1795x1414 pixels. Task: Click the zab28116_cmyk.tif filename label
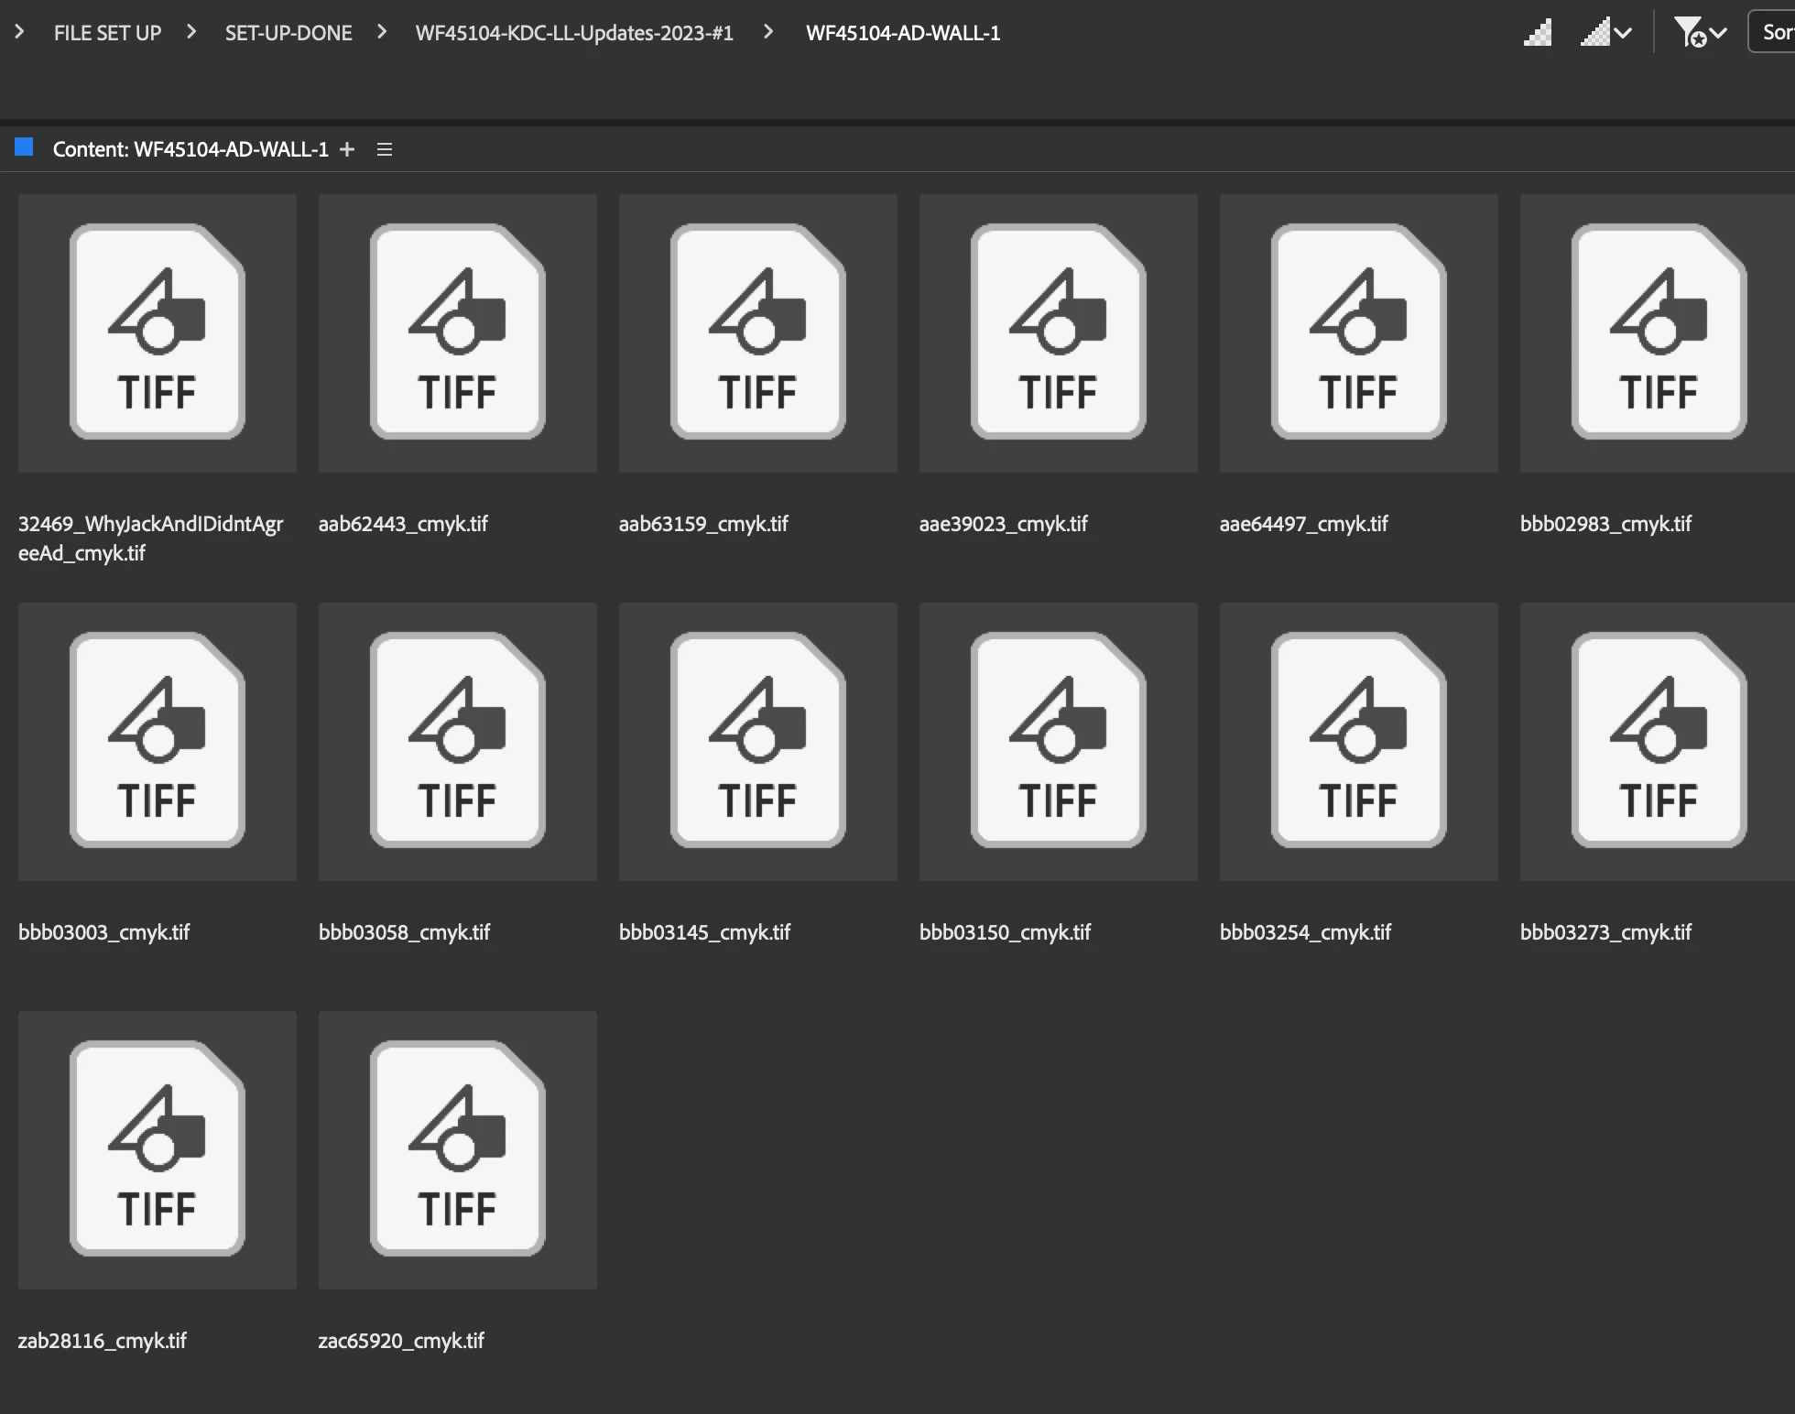103,1341
